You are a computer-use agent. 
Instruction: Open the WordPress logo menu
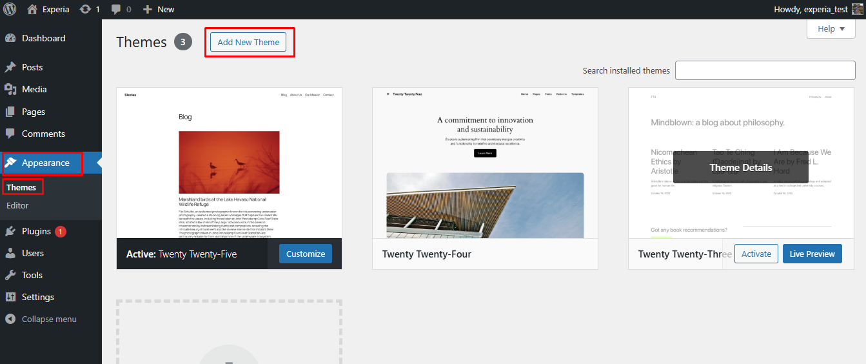pyautogui.click(x=10, y=9)
